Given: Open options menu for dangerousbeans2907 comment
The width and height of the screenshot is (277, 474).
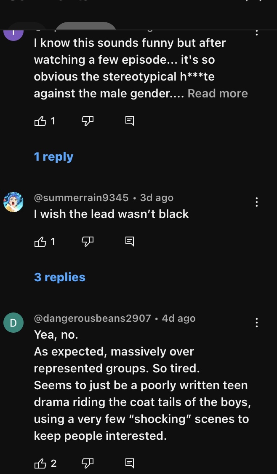Looking at the screenshot, I should (x=257, y=323).
